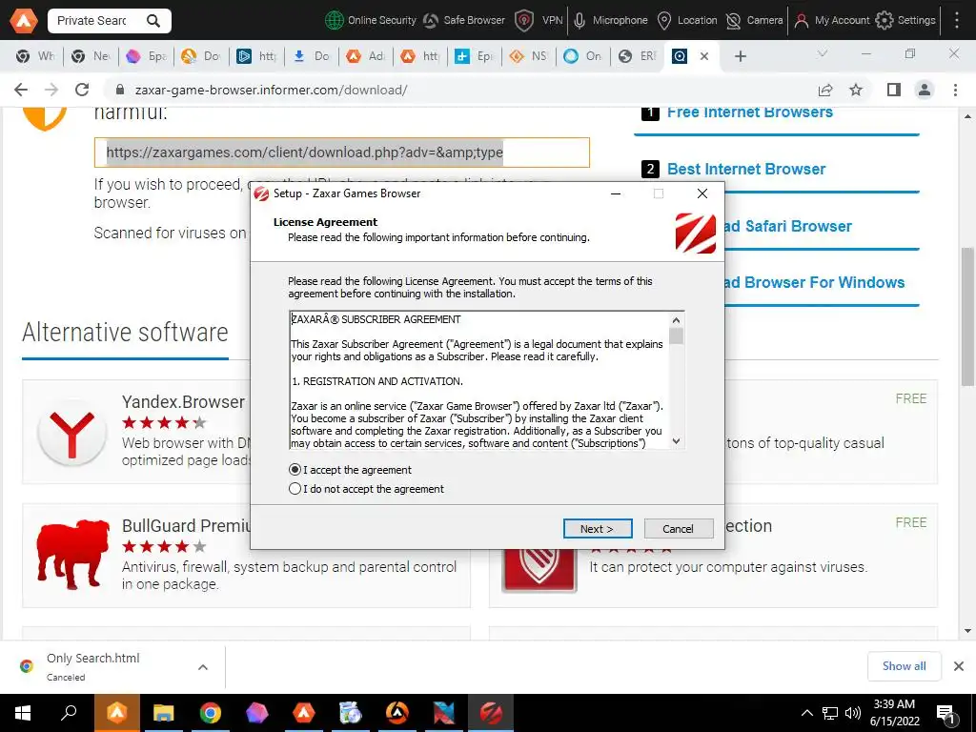The image size is (976, 732).
Task: Click the address bar URL
Action: (271, 90)
